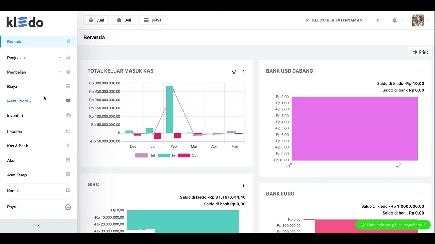Open the WhatsApp help chat button
435x244 pixels.
pos(393,225)
